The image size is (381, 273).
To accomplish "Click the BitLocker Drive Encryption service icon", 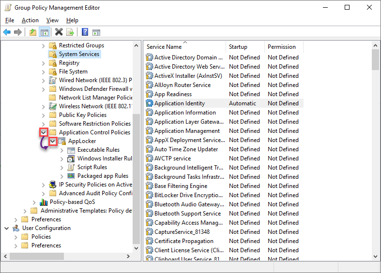I will pyautogui.click(x=149, y=195).
